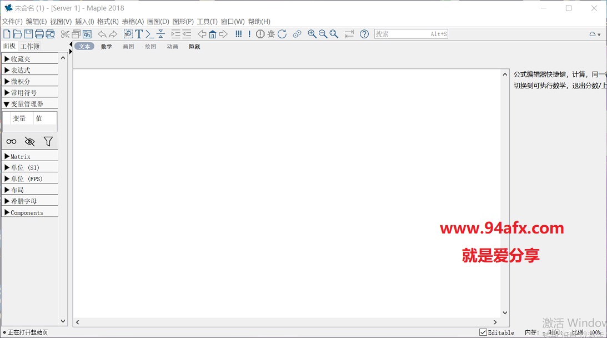
Task: Show variables with the glasses icon
Action: 11,141
